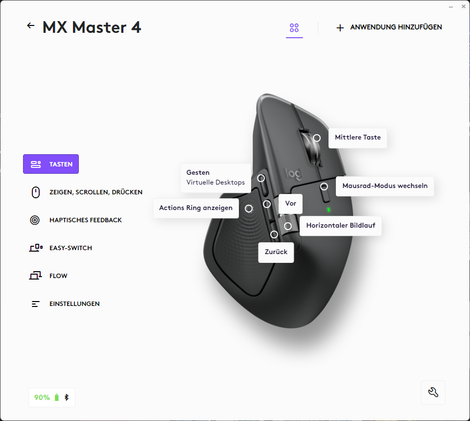Screen dimensions: 470x421
Task: Click the Haptisches Feedback target icon
Action: [35, 220]
